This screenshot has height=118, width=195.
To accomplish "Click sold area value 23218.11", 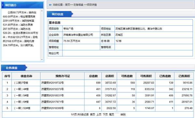I will [x=187, y=89].
